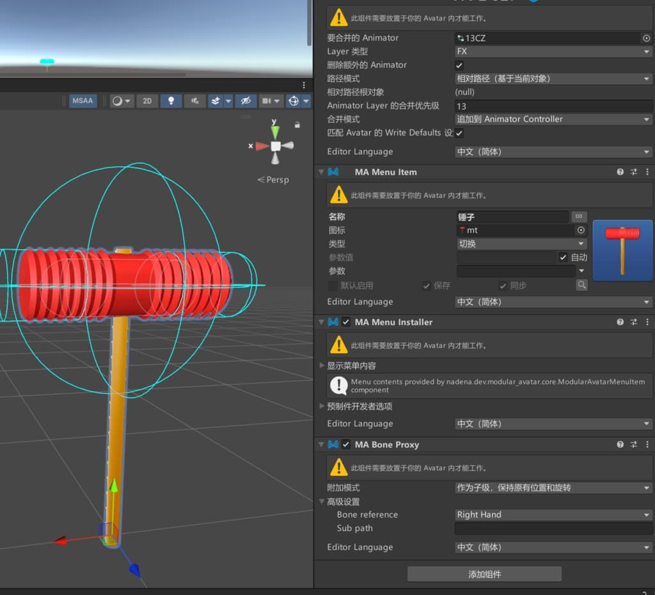Toggle scene audio speaker icon
The height and width of the screenshot is (595, 655).
[194, 100]
